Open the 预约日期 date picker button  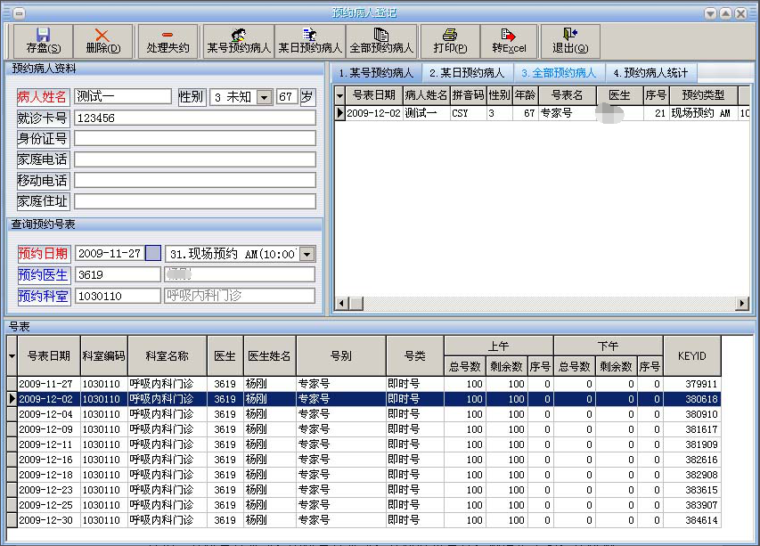(153, 253)
